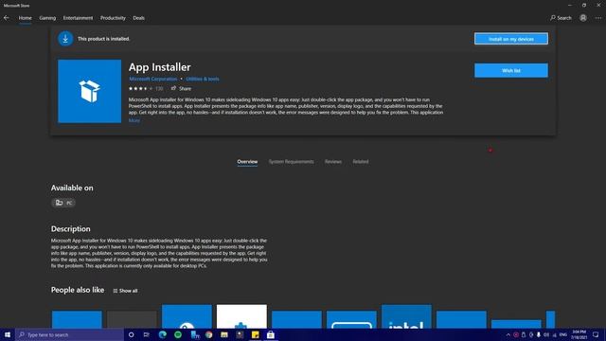Go back with the back arrow

point(7,18)
